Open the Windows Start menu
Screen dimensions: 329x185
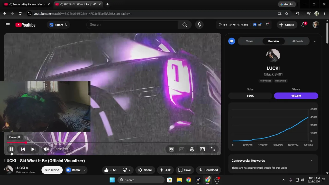112,180
